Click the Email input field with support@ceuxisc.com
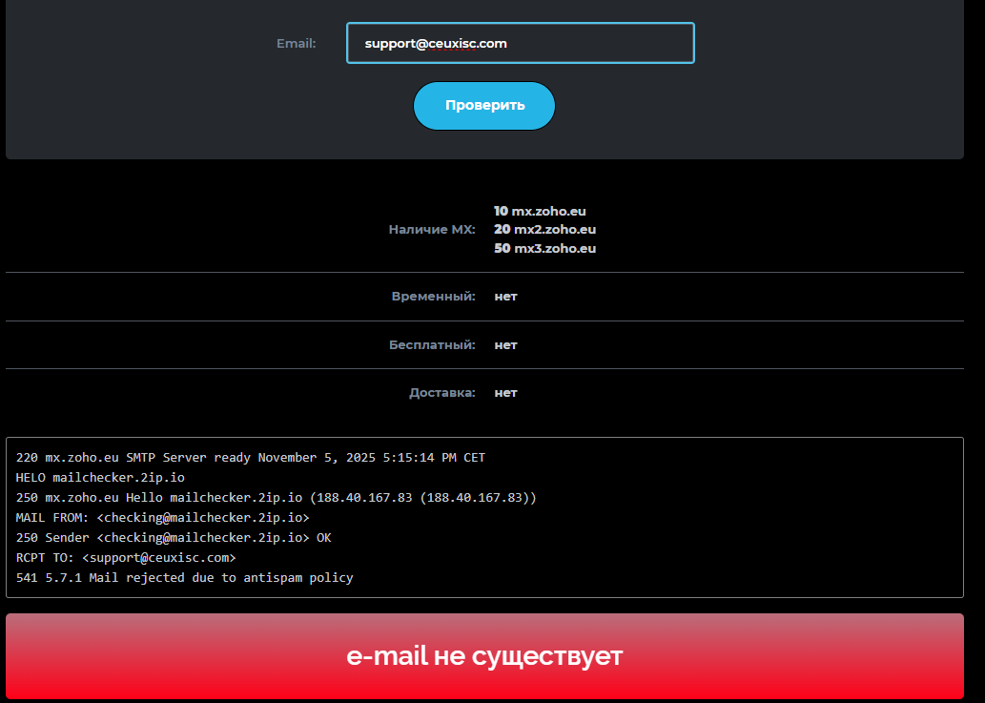The image size is (985, 703). pyautogui.click(x=520, y=43)
